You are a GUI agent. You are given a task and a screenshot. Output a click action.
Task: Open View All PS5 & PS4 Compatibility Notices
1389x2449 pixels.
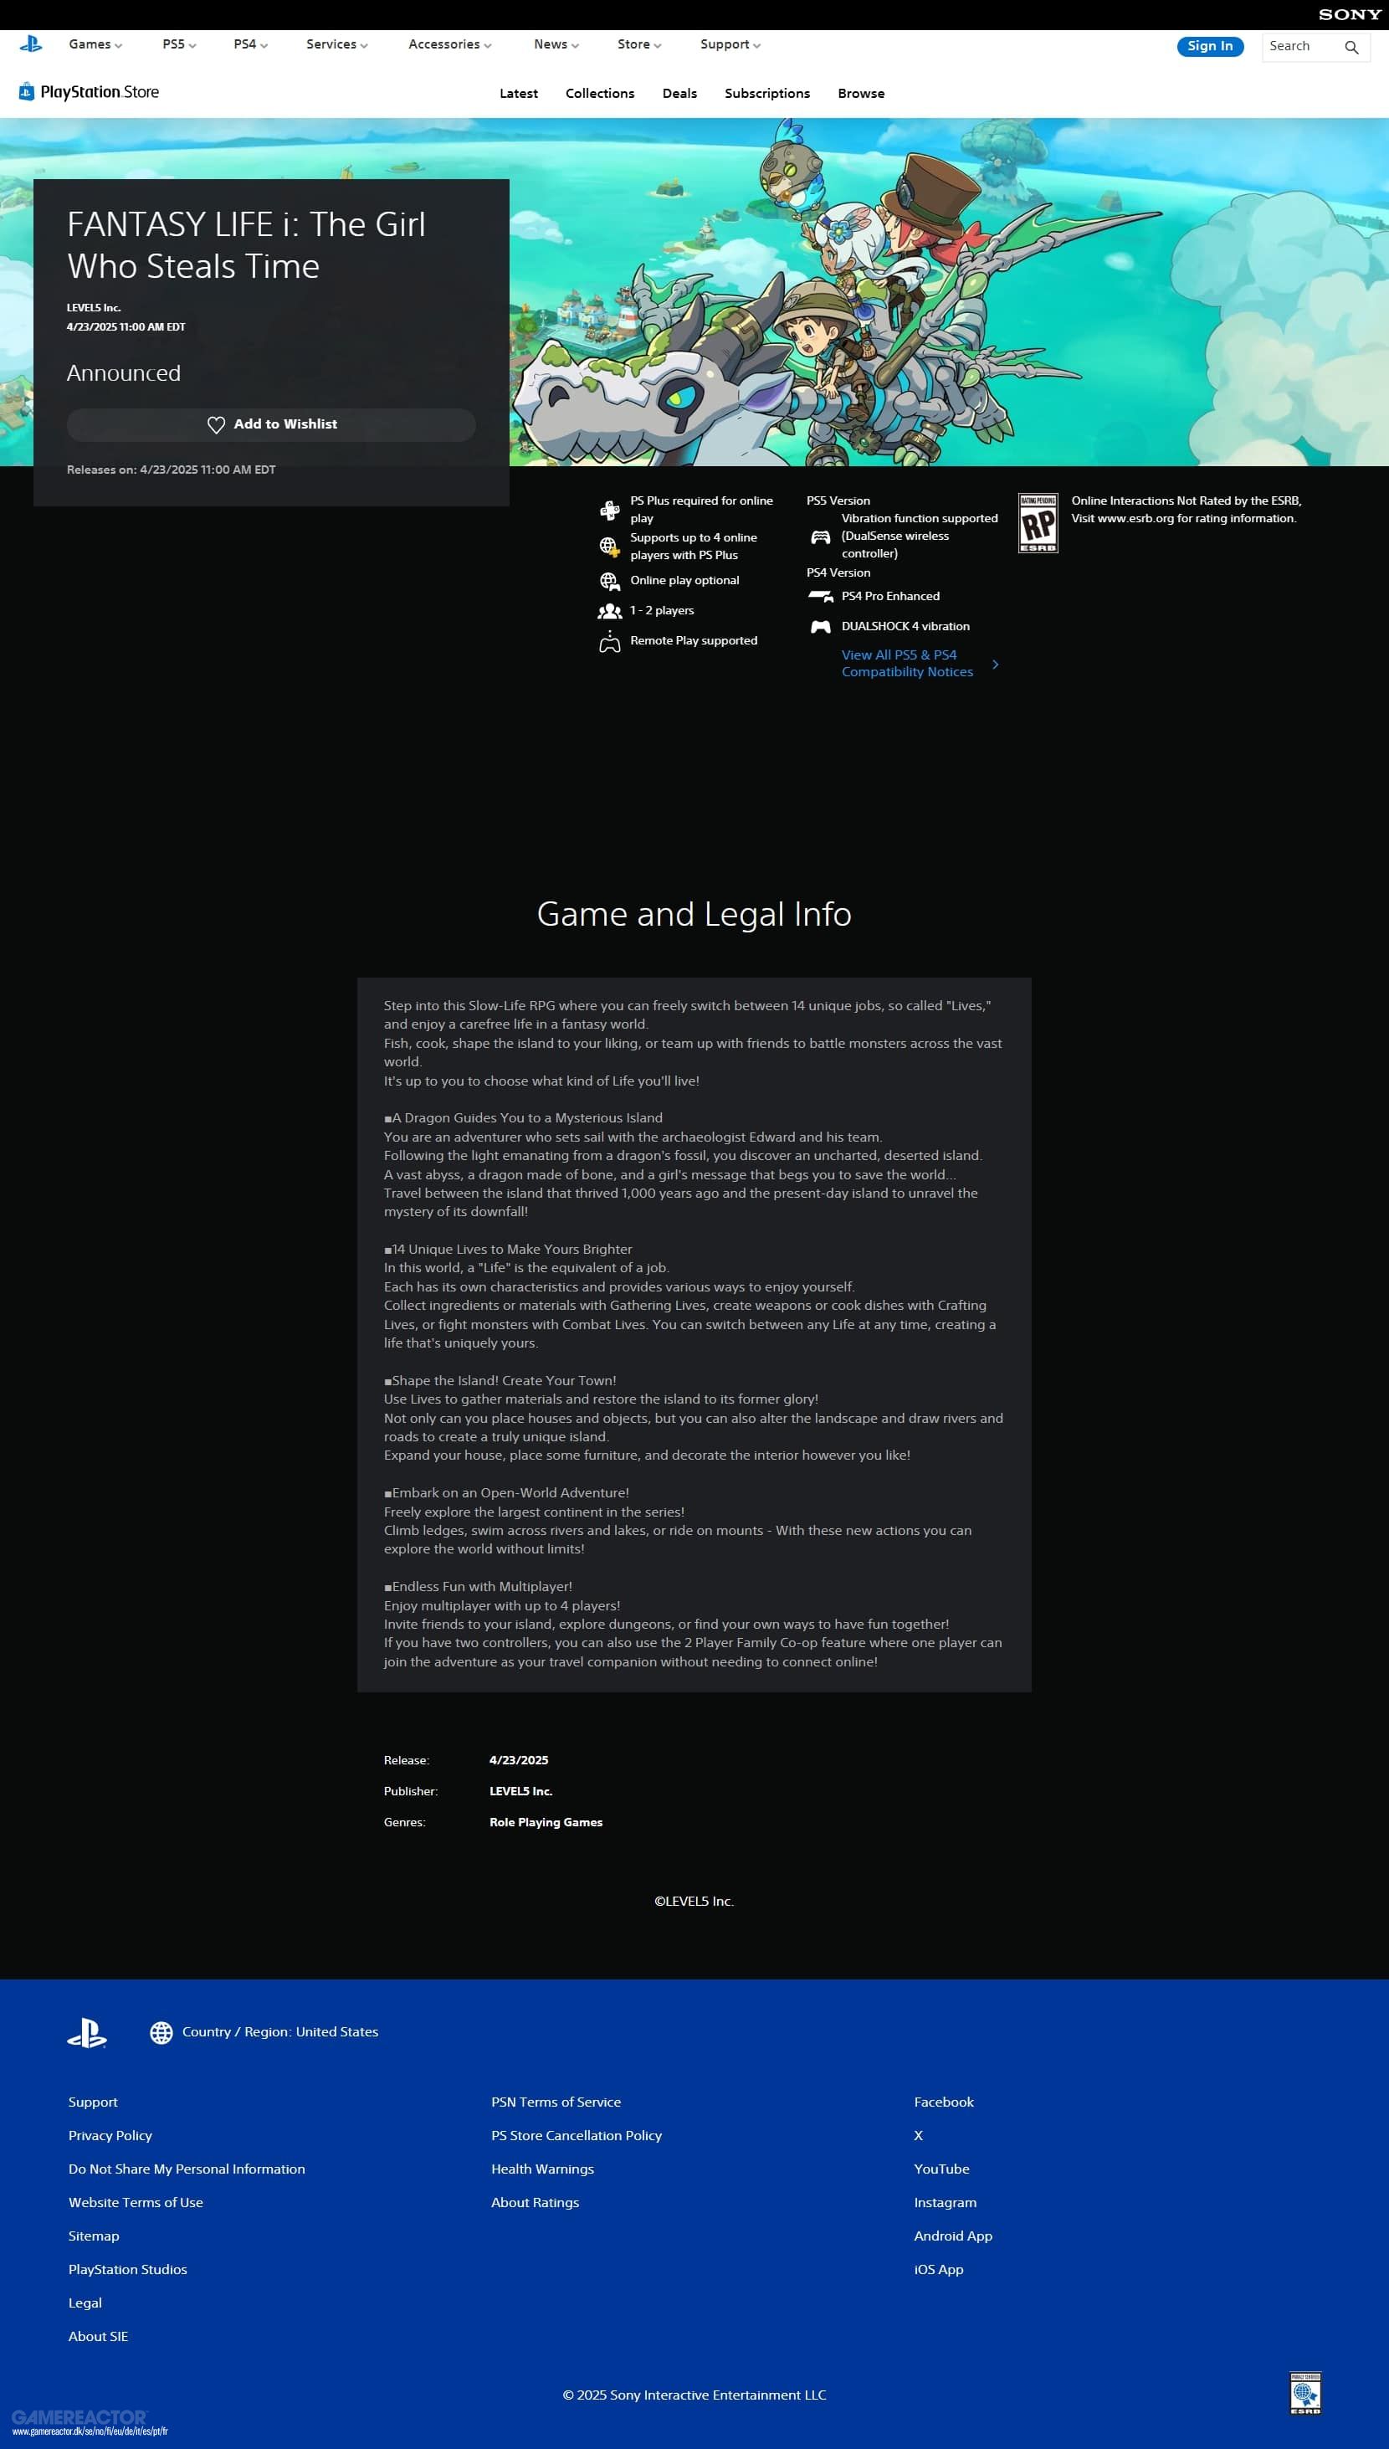point(907,663)
